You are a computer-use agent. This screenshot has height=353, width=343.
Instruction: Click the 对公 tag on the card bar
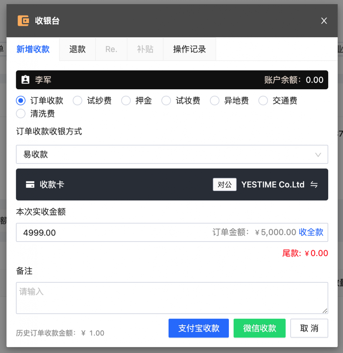click(x=224, y=184)
